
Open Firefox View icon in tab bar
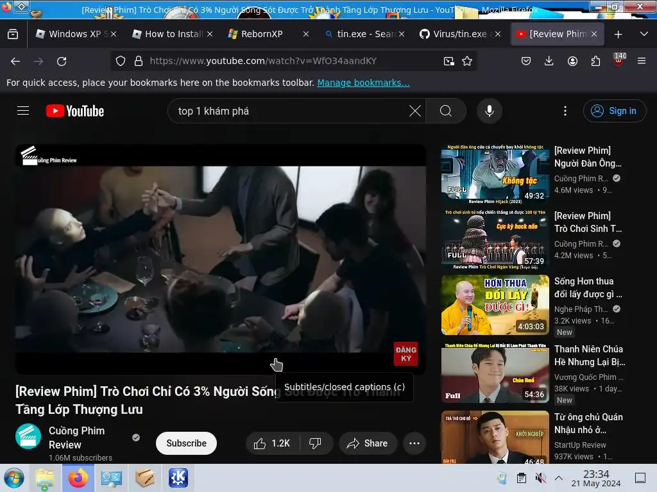(x=13, y=34)
